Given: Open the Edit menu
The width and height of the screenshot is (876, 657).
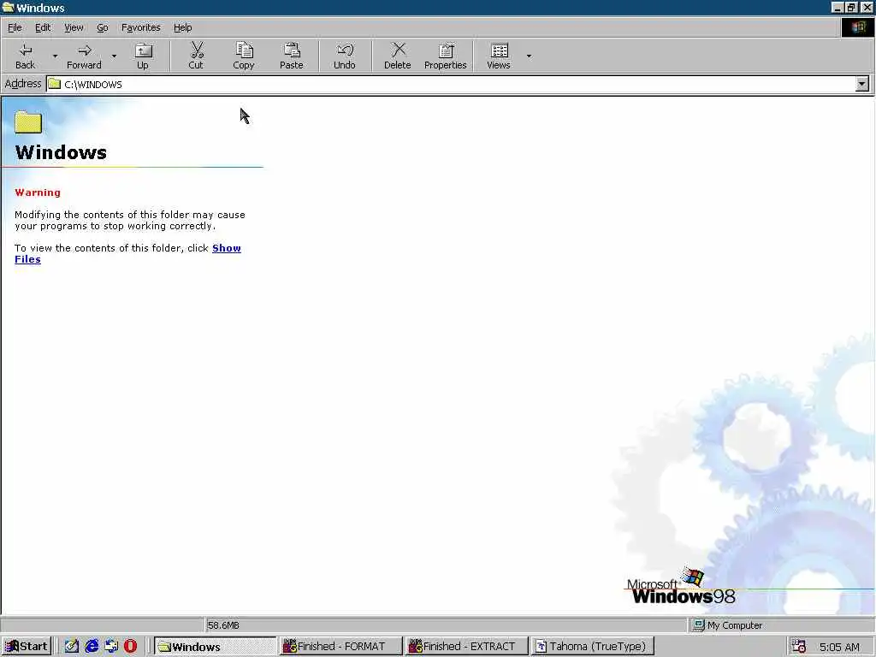Looking at the screenshot, I should (43, 27).
